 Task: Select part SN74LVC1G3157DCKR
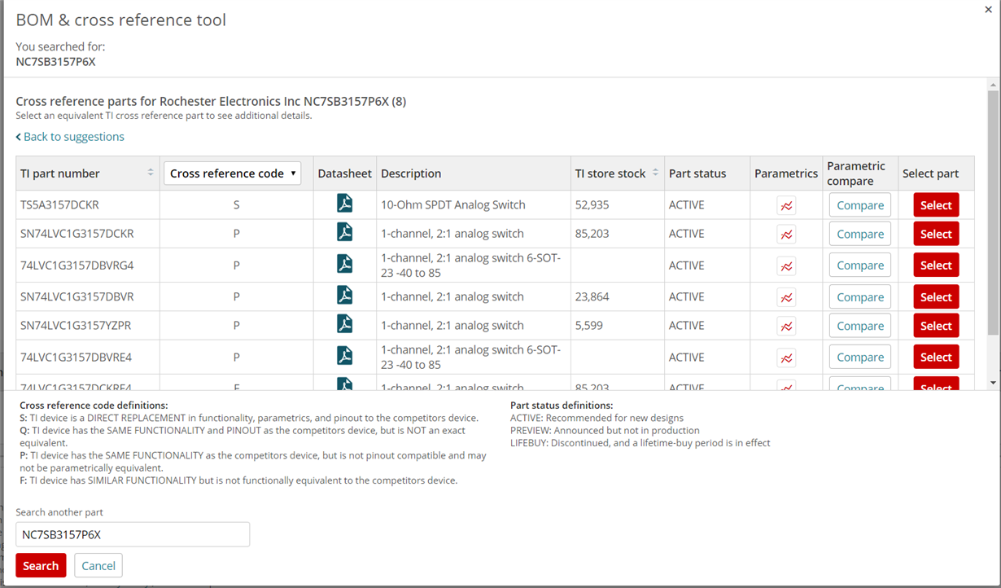(936, 234)
